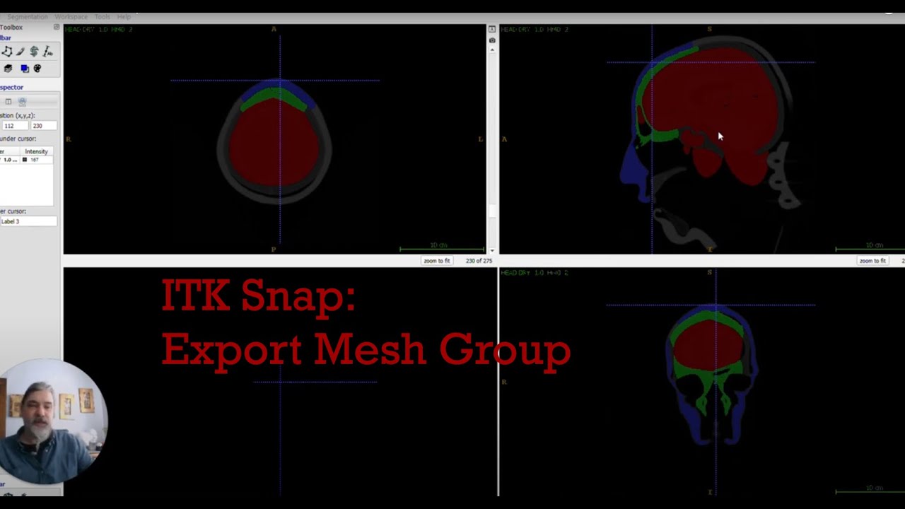Screen dimensions: 905x509
Task: Detach the Toolbox panel
Action: point(57,28)
